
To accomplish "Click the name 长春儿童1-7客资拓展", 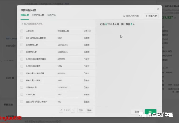I will click(35, 73).
